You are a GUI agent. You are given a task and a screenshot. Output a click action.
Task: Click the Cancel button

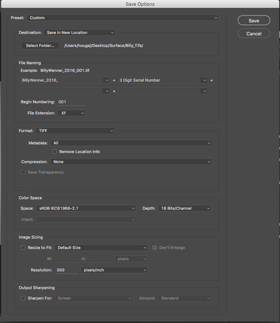(254, 34)
